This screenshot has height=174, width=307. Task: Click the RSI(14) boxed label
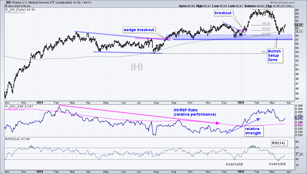tap(280, 143)
